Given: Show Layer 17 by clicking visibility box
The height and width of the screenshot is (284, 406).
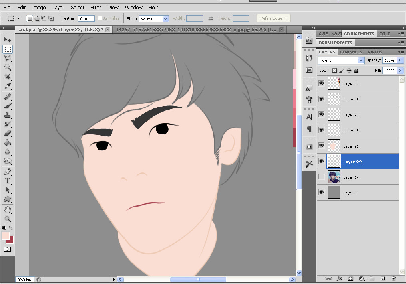Looking at the screenshot, I should 321,177.
